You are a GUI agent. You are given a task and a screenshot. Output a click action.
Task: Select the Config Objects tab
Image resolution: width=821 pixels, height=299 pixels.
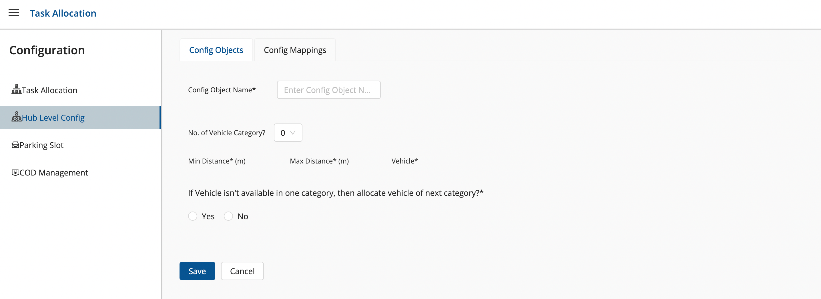[216, 50]
